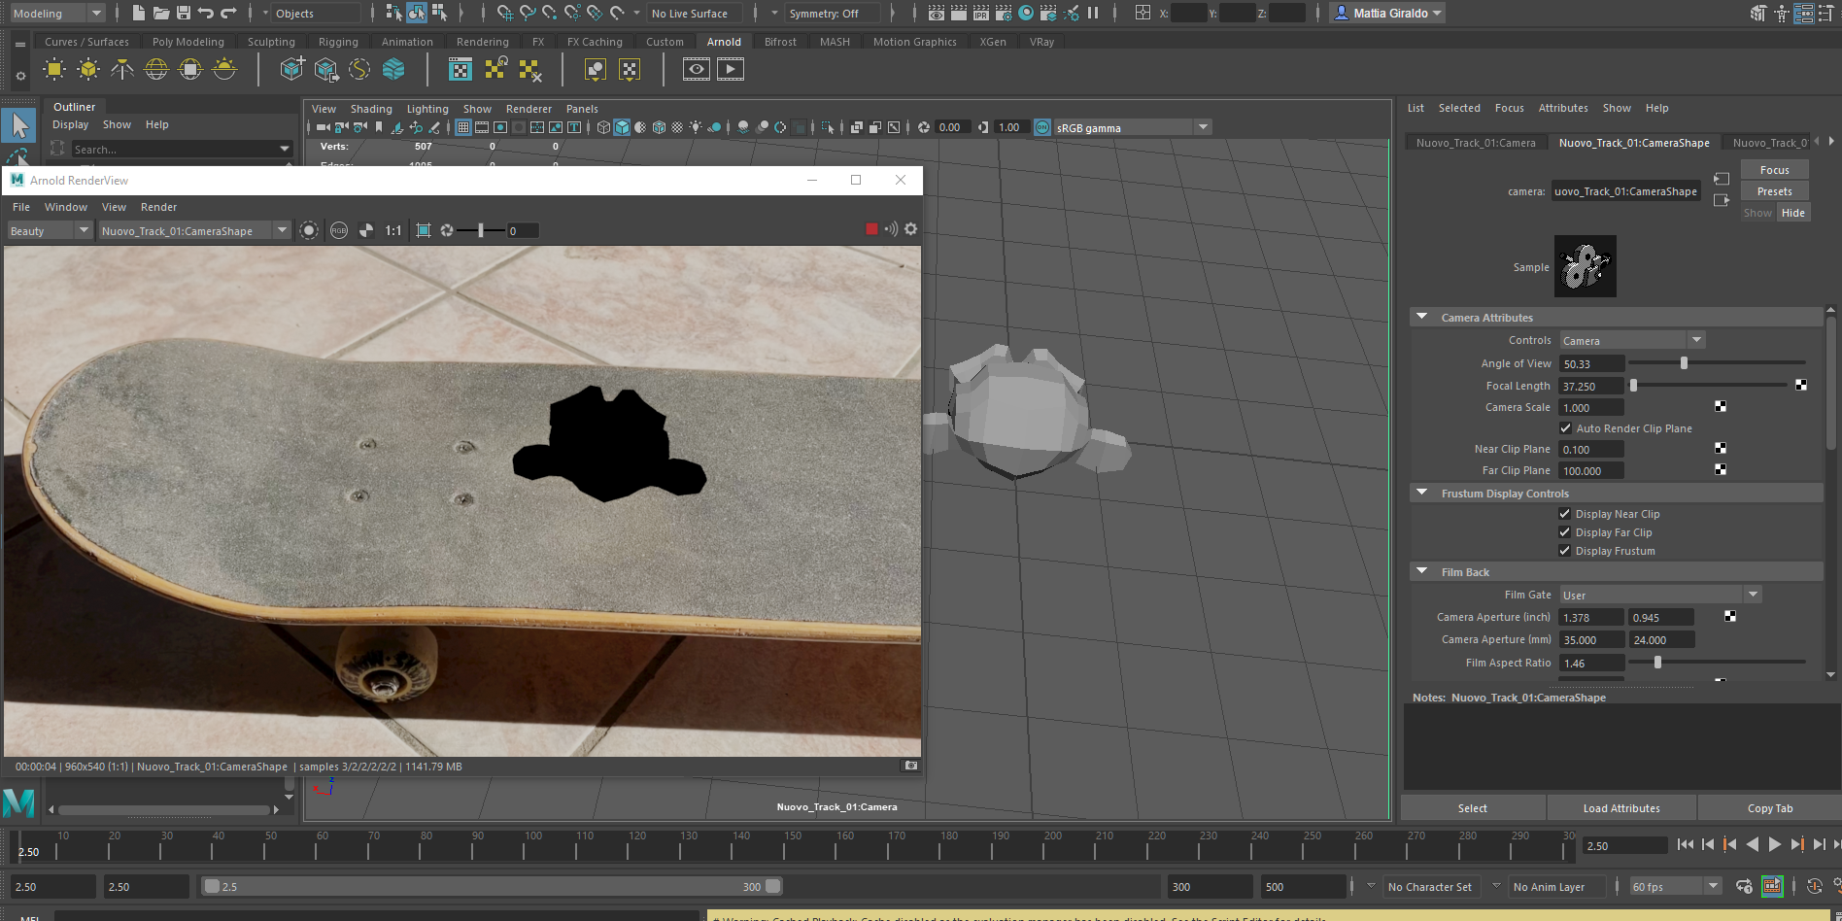
Task: Uncheck Display Frustum under Frustum Display Controls
Action: (1565, 551)
